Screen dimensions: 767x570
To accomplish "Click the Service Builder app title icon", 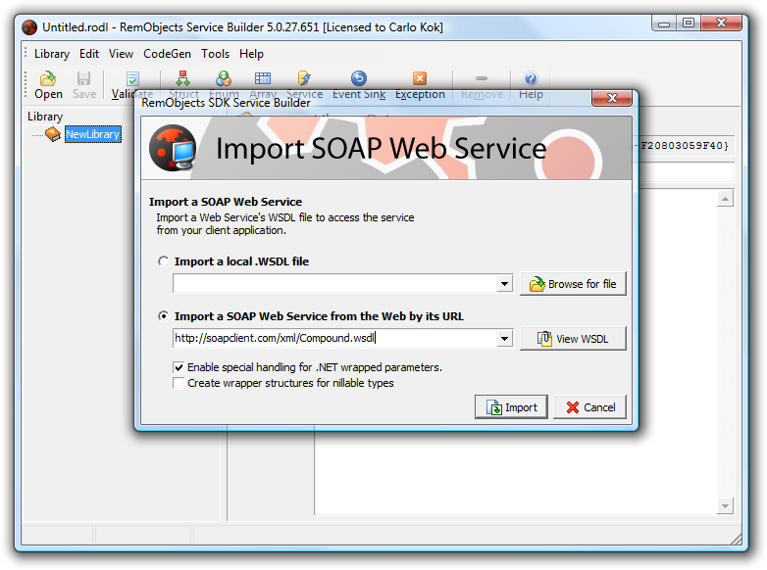I will [x=29, y=27].
